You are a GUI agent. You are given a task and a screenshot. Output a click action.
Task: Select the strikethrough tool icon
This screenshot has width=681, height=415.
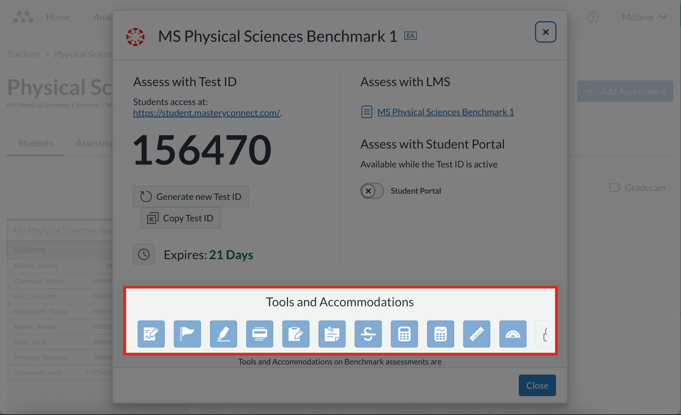[x=368, y=334]
